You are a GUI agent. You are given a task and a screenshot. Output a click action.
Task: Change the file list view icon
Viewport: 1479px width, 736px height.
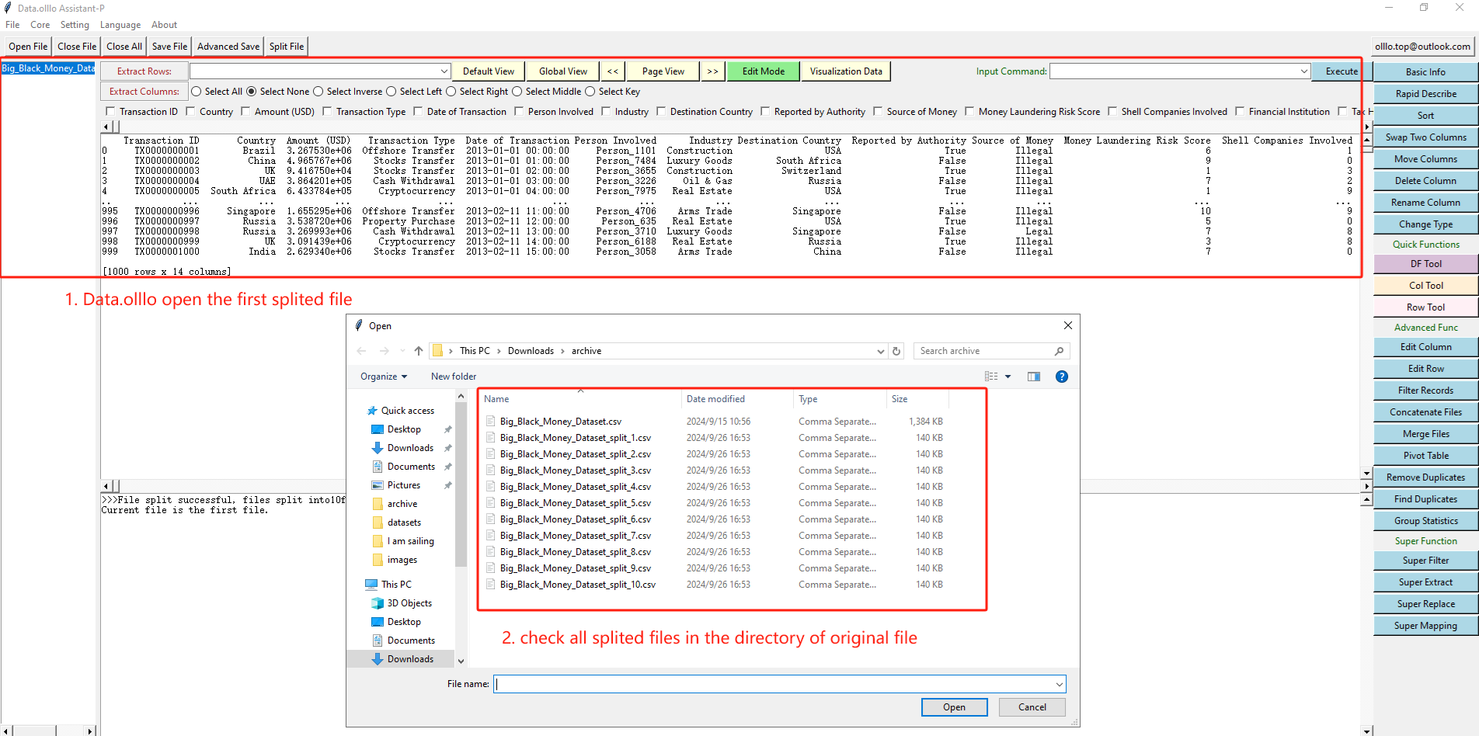coord(991,377)
